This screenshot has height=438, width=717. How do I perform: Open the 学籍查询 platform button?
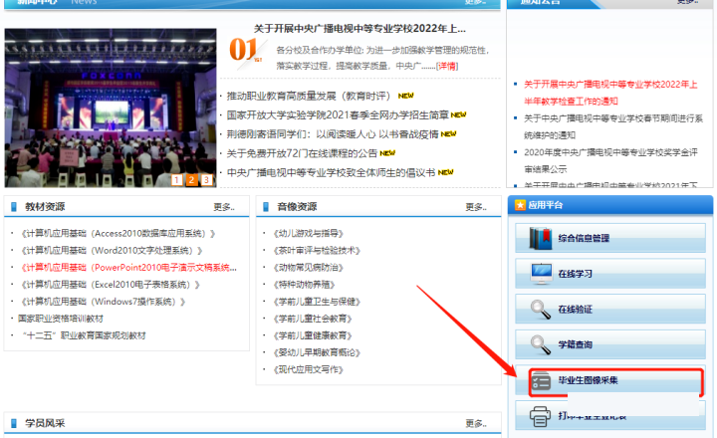click(x=610, y=344)
